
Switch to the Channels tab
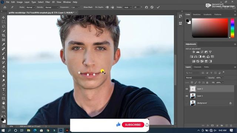[x=197, y=67]
